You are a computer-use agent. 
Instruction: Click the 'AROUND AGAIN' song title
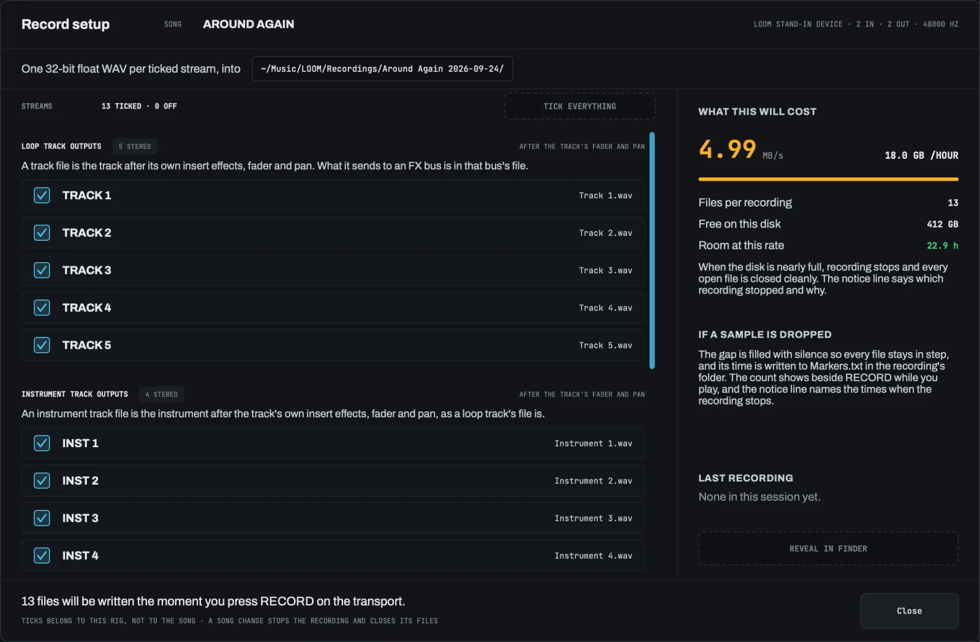click(x=248, y=24)
